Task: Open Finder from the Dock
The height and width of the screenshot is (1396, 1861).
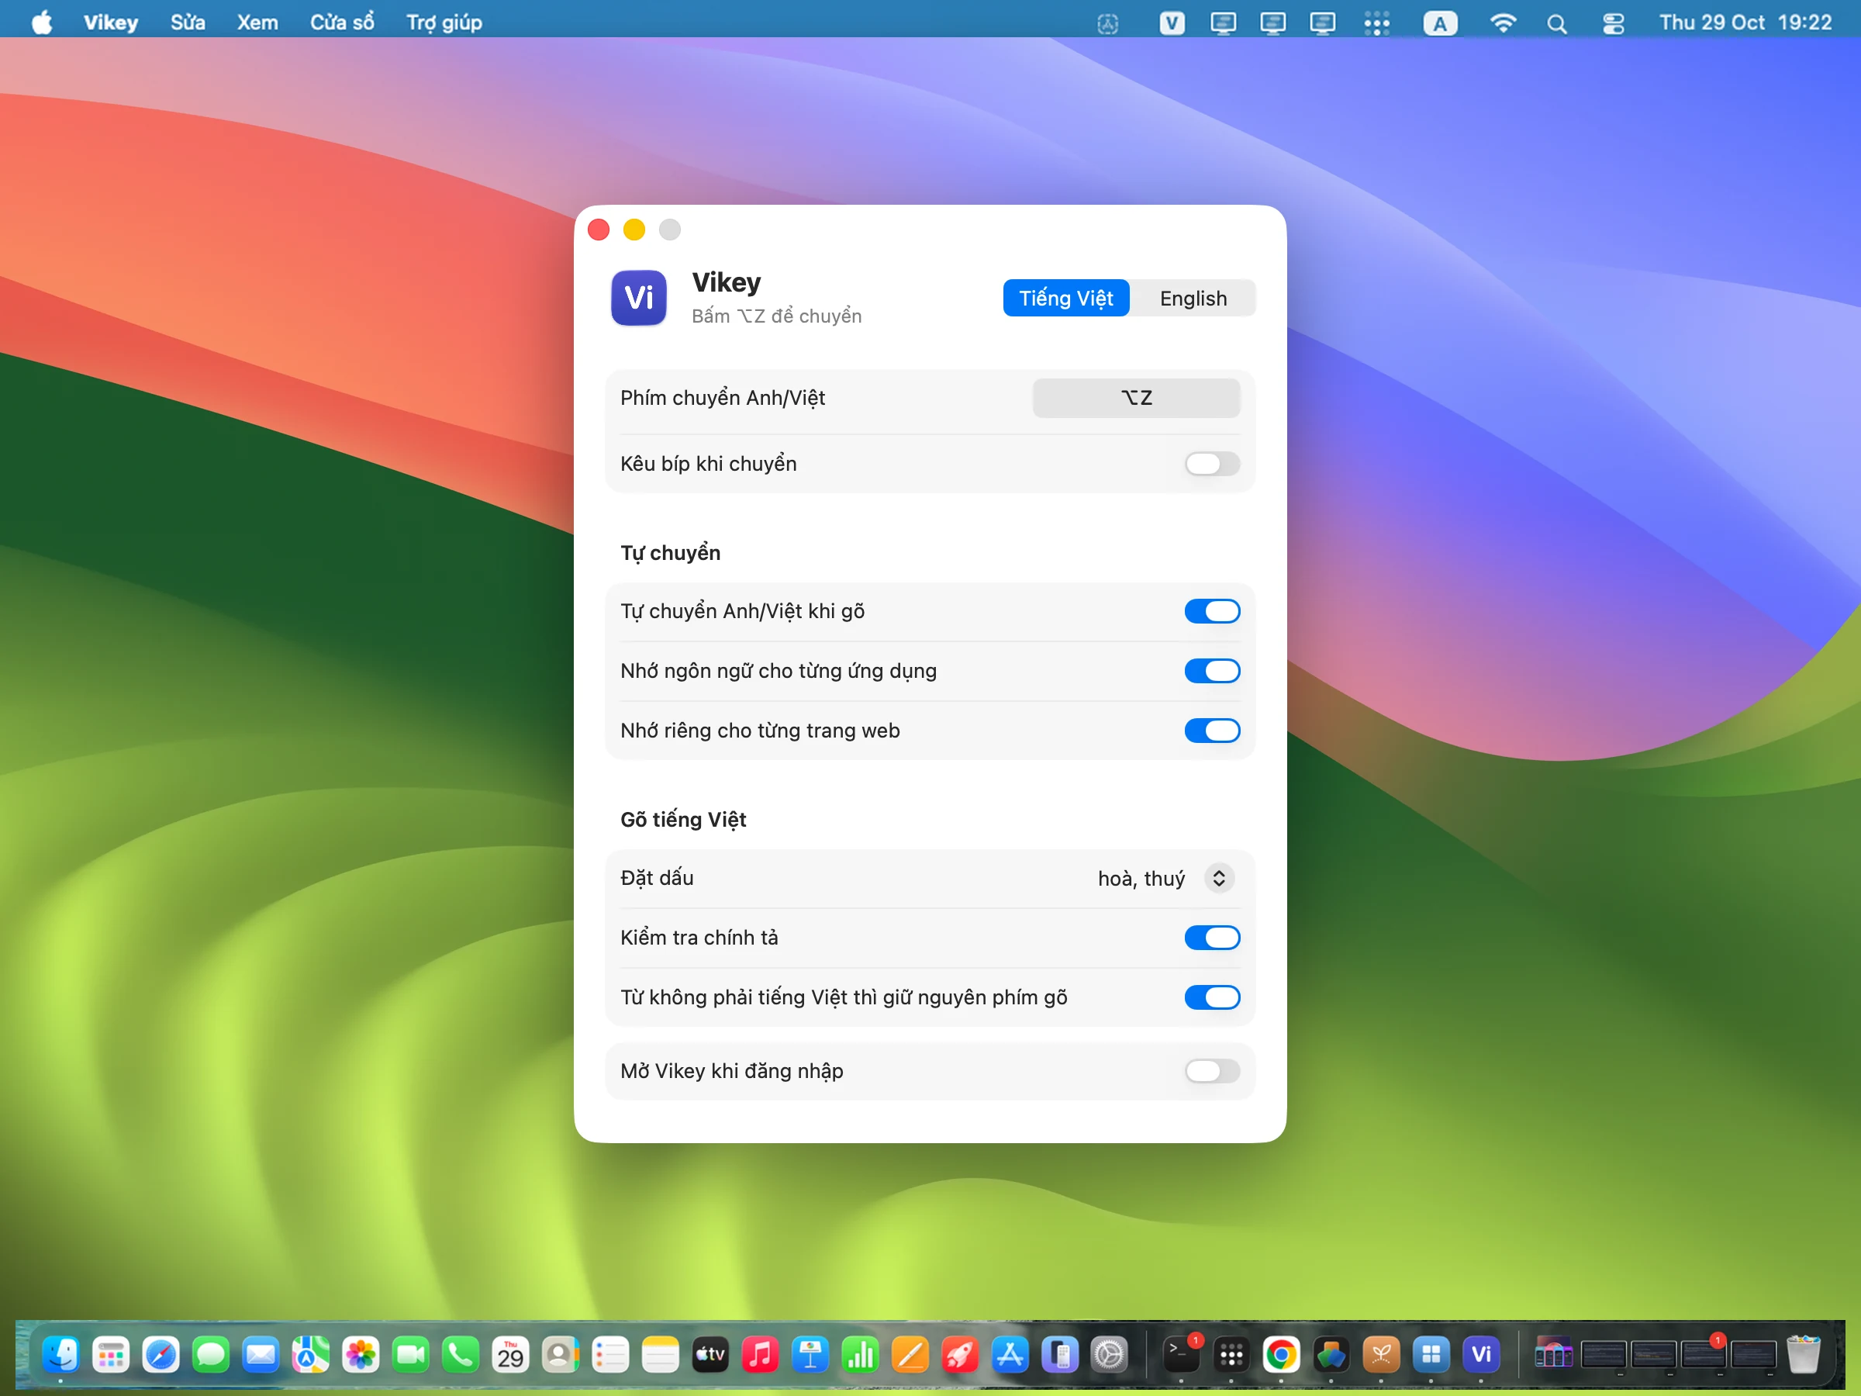Action: point(60,1355)
